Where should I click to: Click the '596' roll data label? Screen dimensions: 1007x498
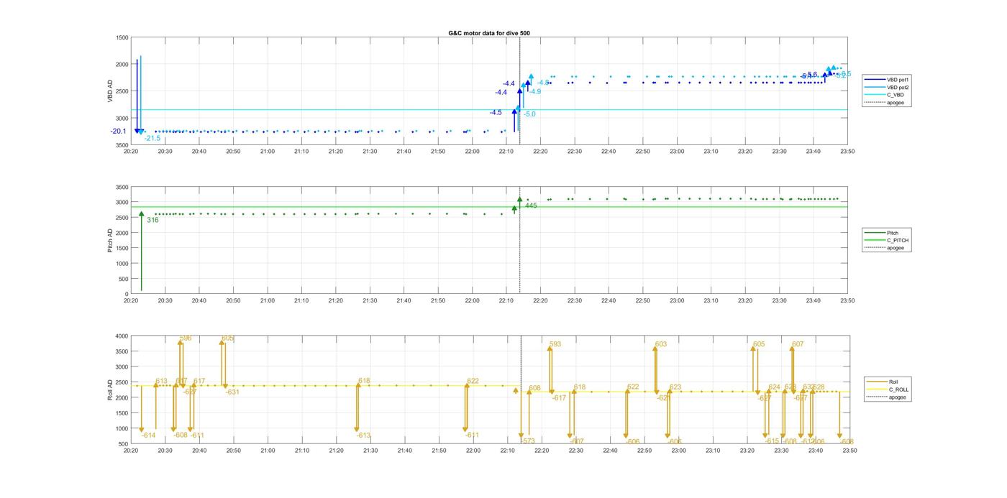[186, 338]
